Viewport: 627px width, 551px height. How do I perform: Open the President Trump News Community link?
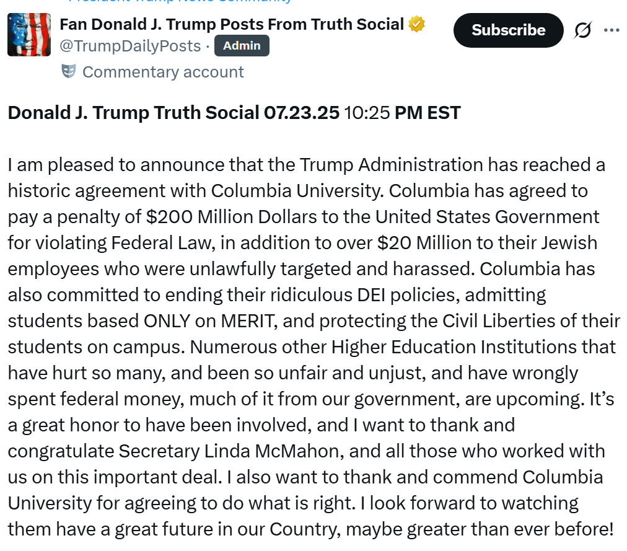[180, 1]
